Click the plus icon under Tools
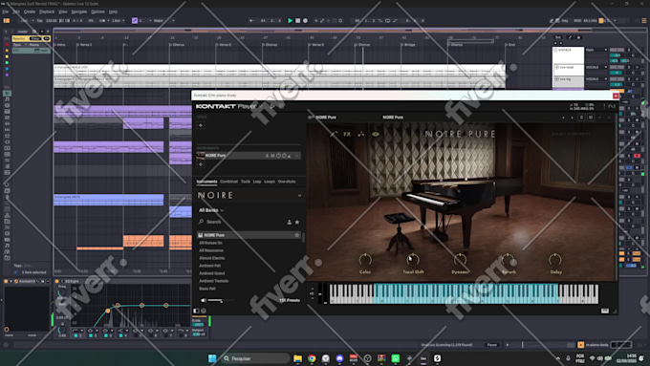Viewport: 650px width, 366px height. (x=201, y=125)
